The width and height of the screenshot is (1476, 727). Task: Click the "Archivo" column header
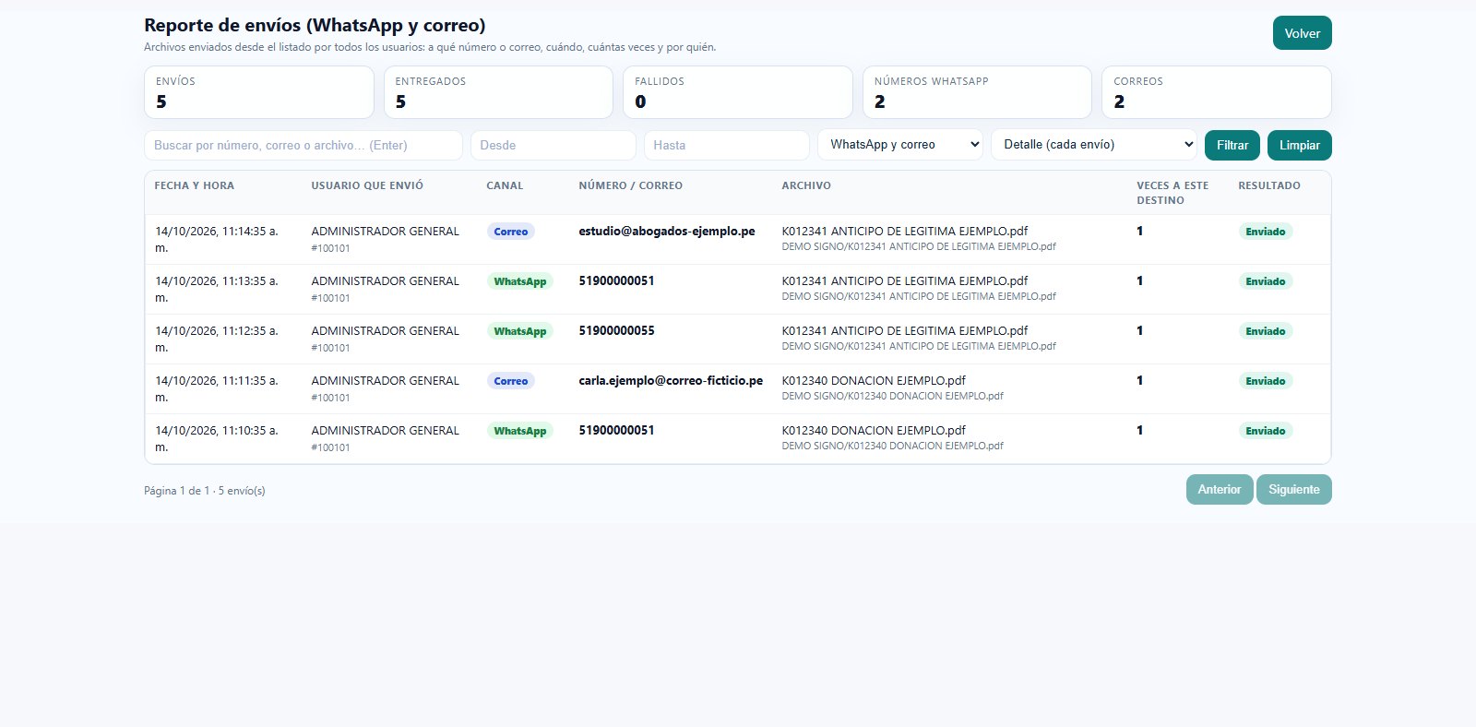(806, 185)
